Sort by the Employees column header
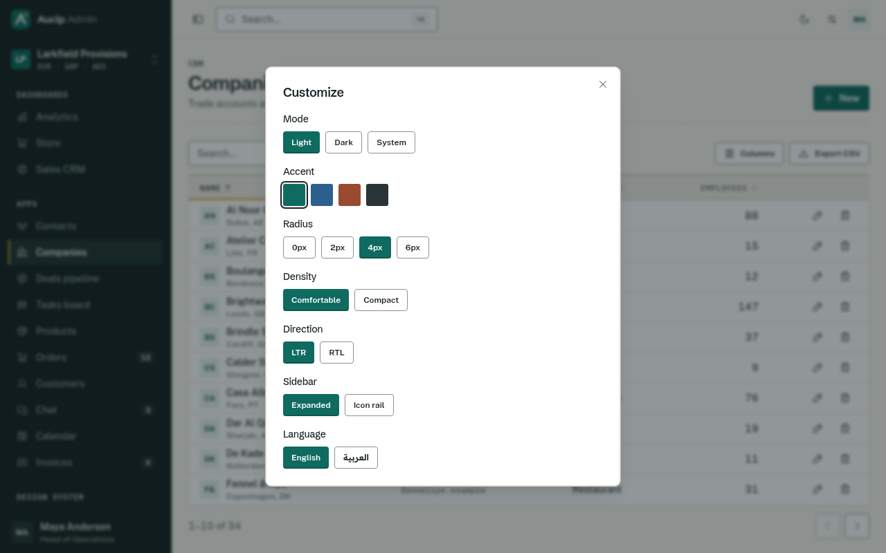 click(729, 188)
